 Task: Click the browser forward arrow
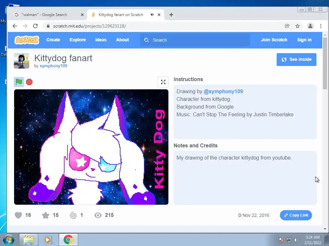pos(25,26)
